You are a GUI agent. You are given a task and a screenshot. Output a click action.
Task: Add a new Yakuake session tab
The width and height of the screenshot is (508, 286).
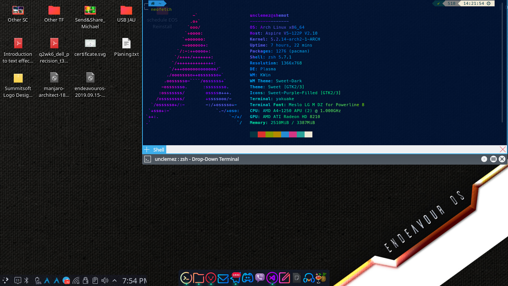click(147, 149)
